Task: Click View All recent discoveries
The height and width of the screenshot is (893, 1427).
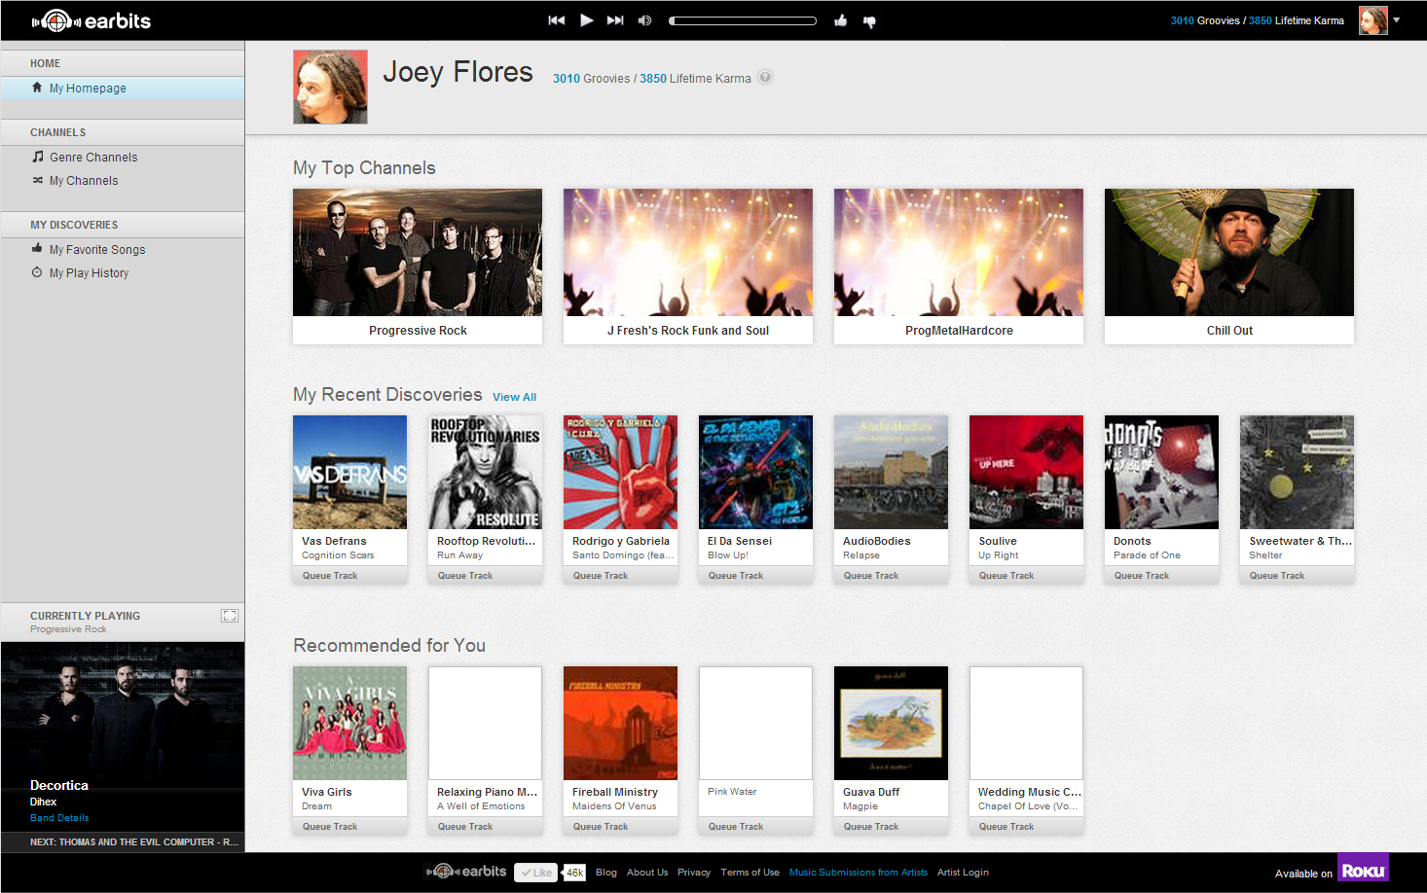Action: click(514, 397)
